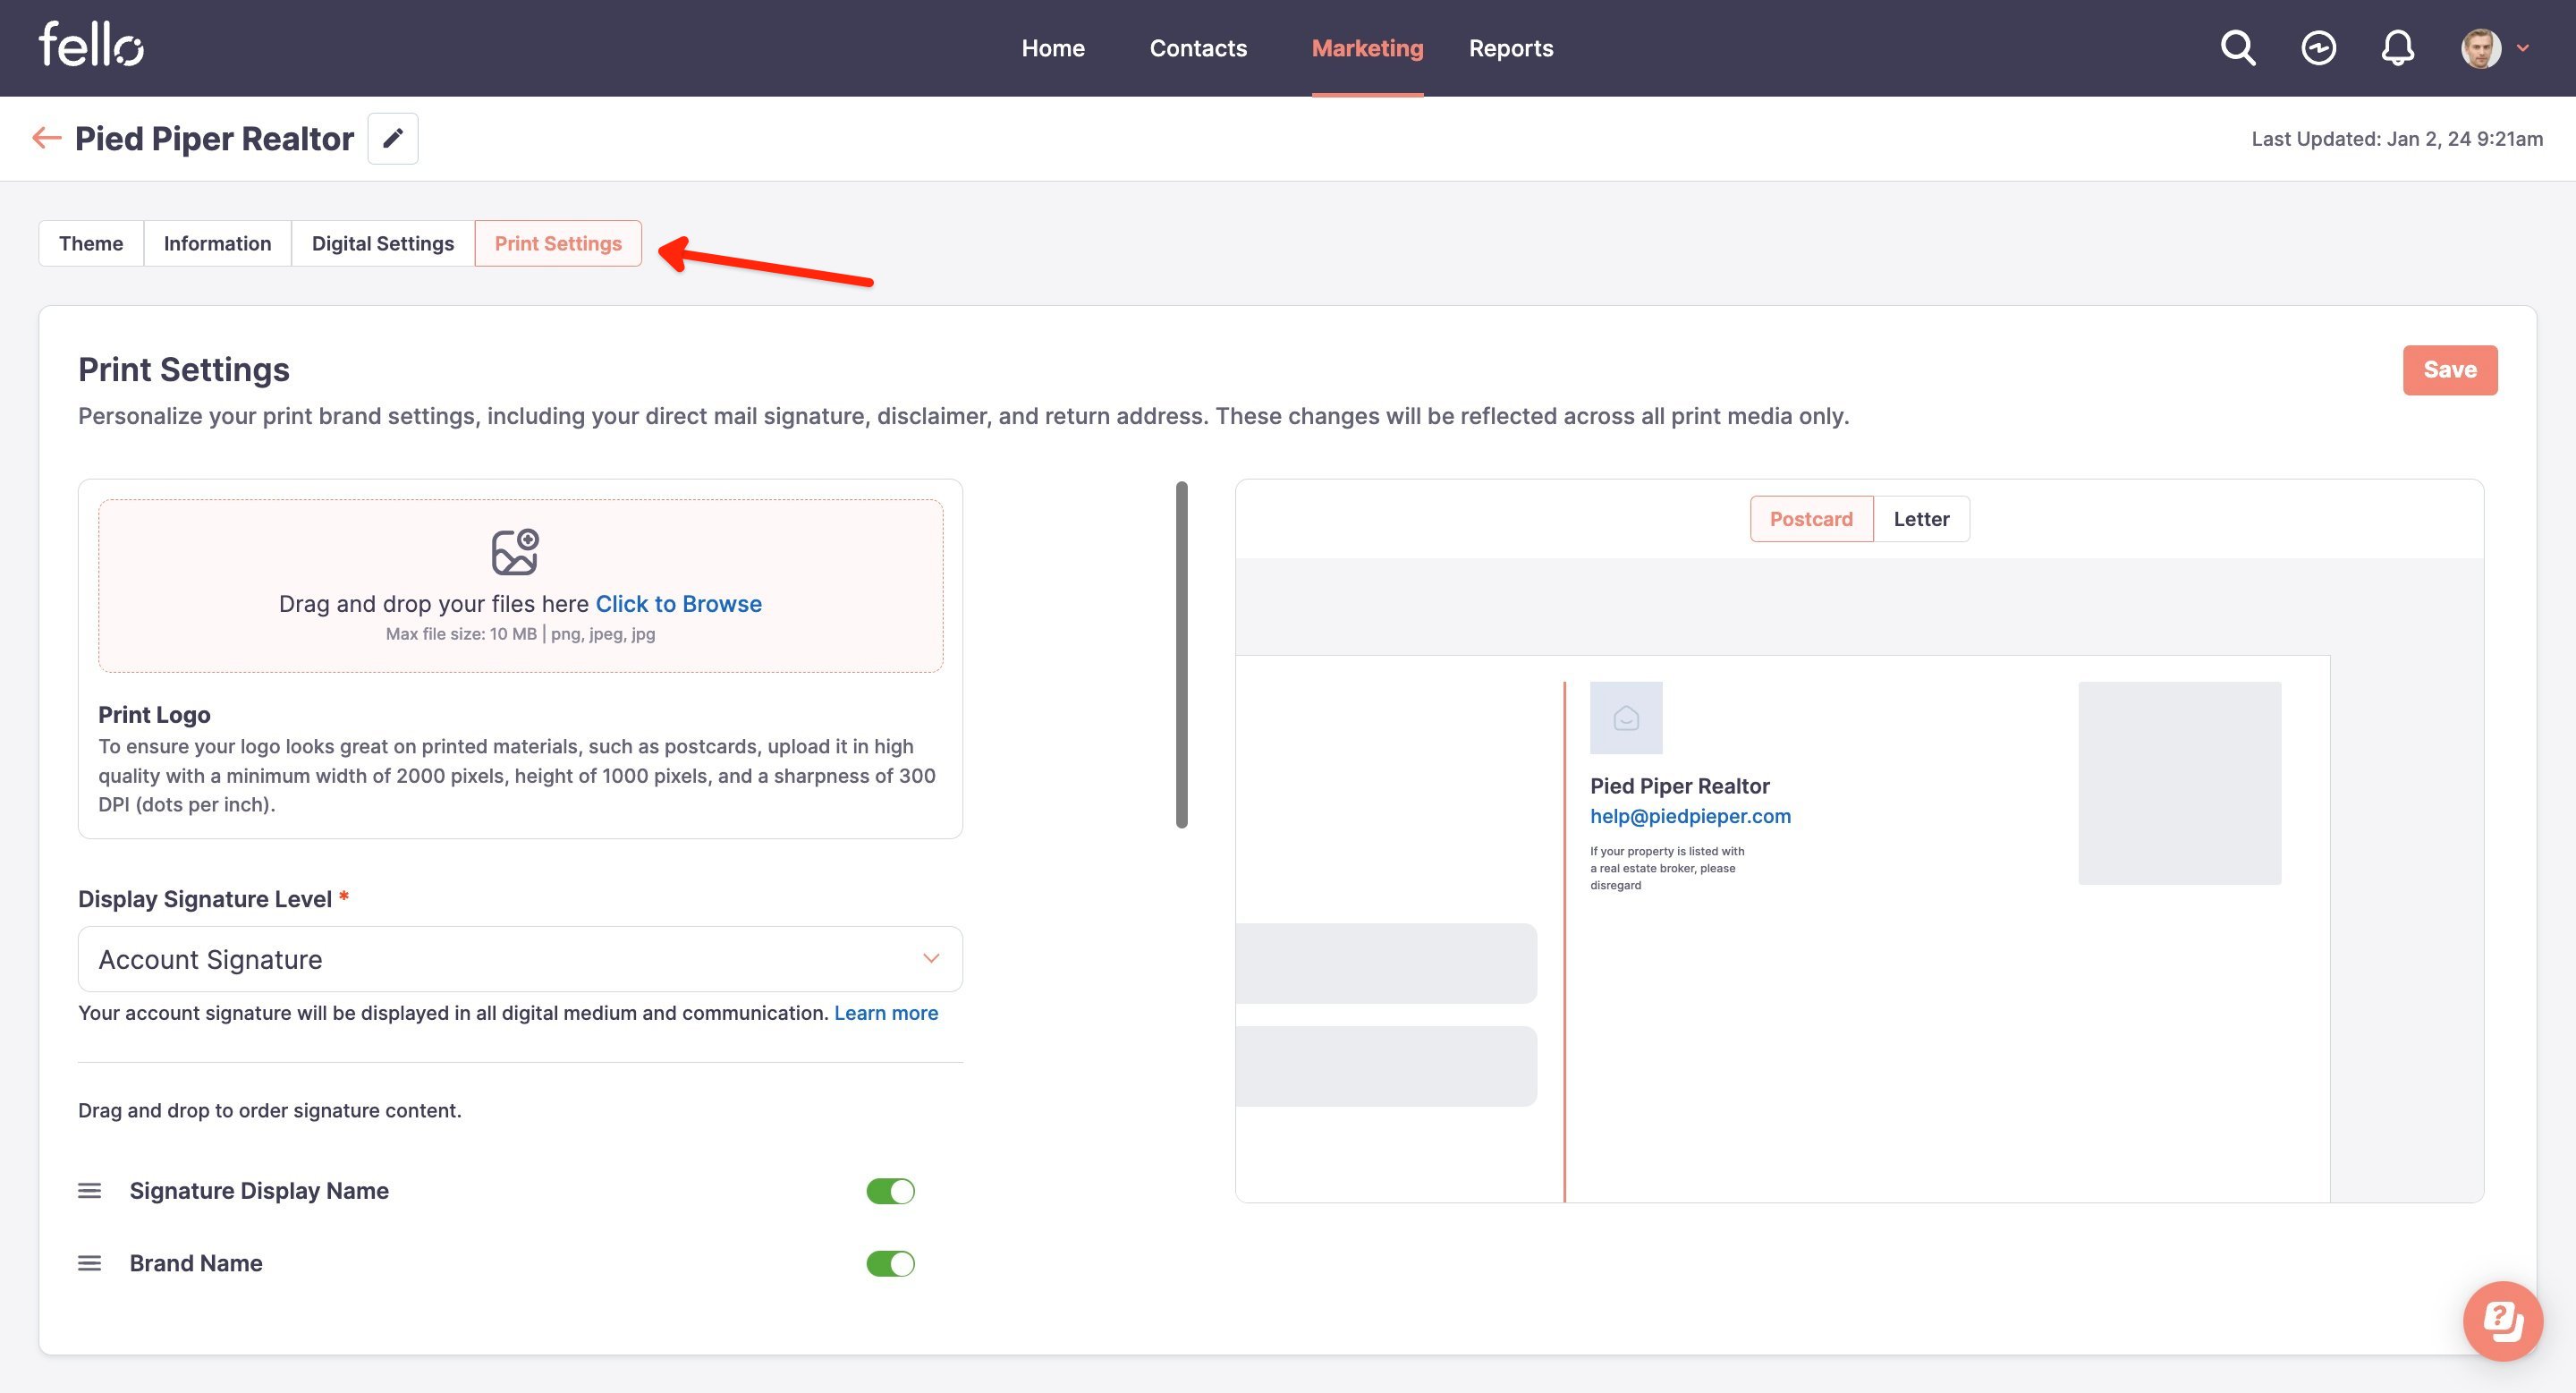Click Last Updated timestamp text

pyautogui.click(x=2397, y=139)
